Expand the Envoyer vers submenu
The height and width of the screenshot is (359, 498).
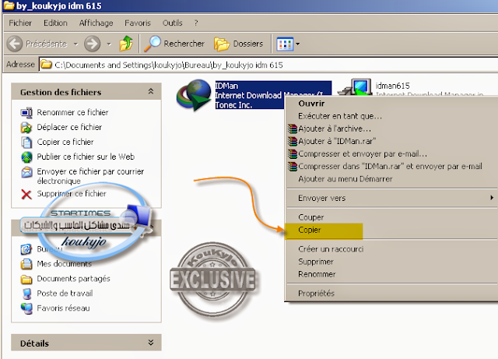coord(492,198)
